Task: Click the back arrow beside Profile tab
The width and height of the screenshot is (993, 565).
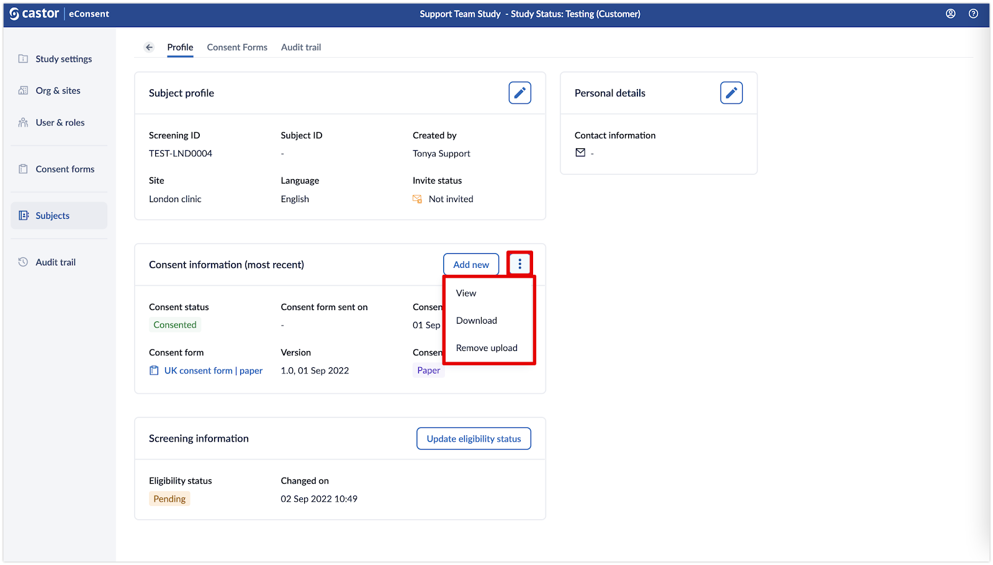Action: tap(149, 47)
